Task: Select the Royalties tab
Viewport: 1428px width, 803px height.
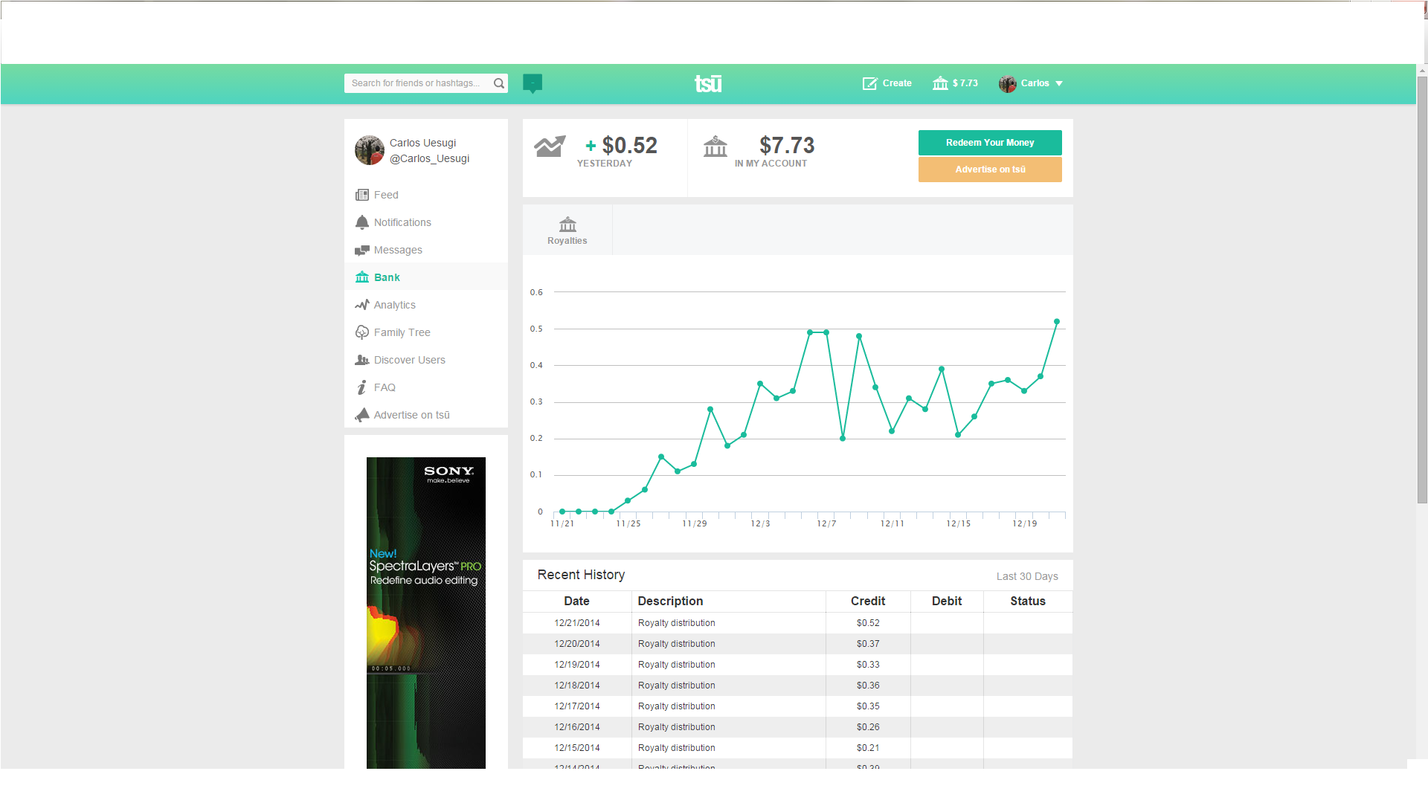Action: (x=567, y=230)
